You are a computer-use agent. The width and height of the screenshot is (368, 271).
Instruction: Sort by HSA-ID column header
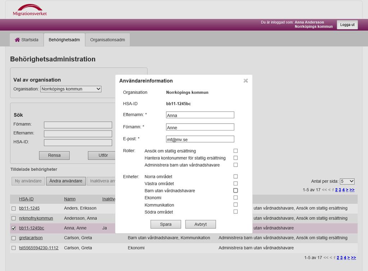tap(26, 199)
